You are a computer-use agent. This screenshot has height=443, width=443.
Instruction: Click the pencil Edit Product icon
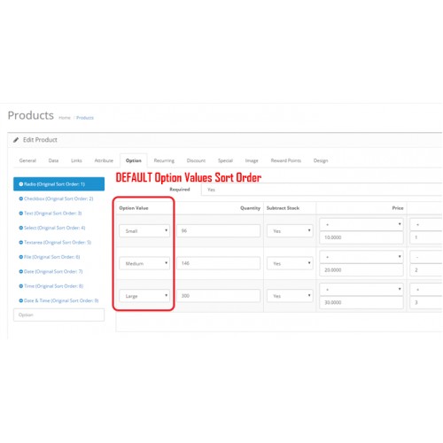pos(16,140)
